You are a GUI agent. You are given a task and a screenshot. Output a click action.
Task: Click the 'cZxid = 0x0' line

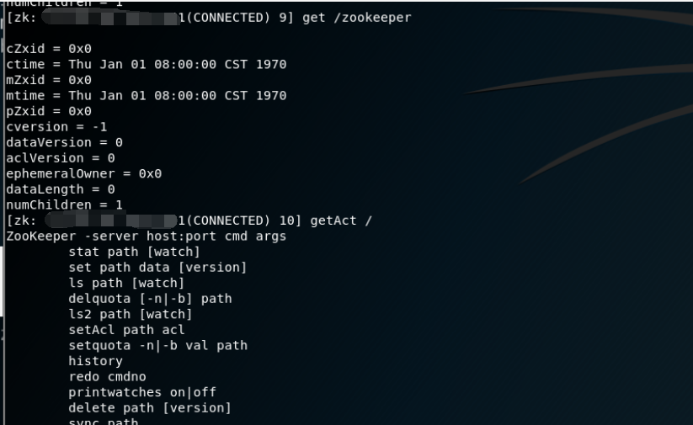pyautogui.click(x=48, y=49)
